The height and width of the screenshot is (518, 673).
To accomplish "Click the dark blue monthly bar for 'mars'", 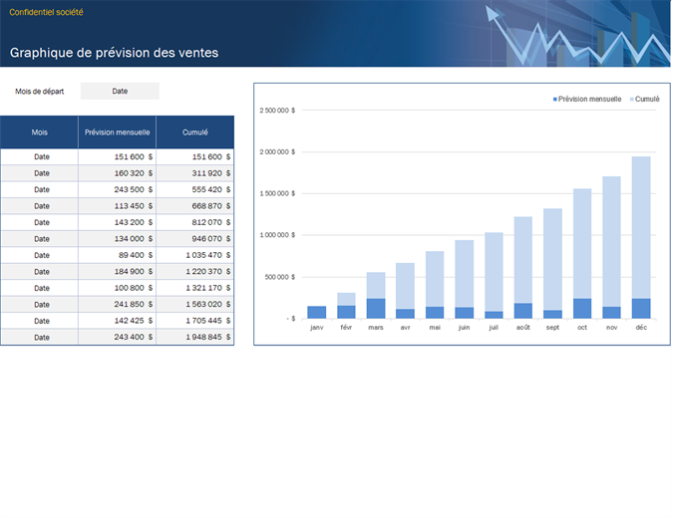I will click(376, 309).
